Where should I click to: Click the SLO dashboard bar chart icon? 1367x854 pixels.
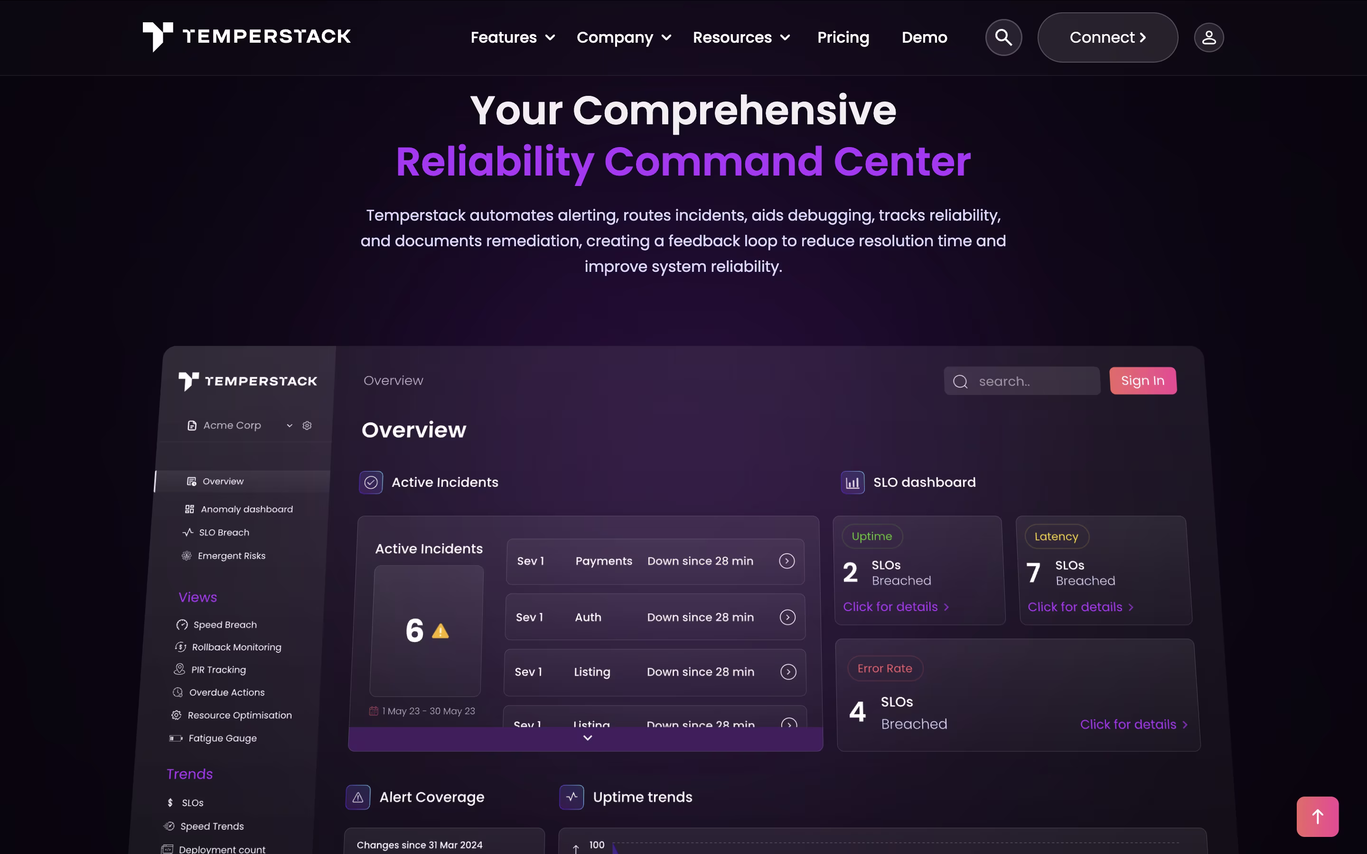(x=852, y=483)
